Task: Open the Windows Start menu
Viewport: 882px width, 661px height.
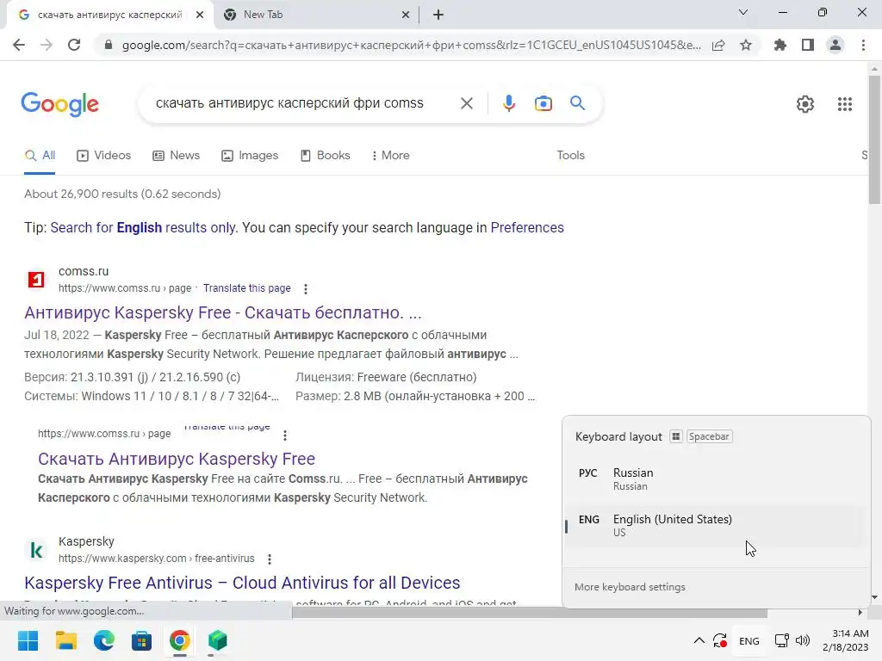Action: [28, 640]
